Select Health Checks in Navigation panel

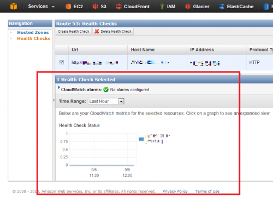pos(33,38)
